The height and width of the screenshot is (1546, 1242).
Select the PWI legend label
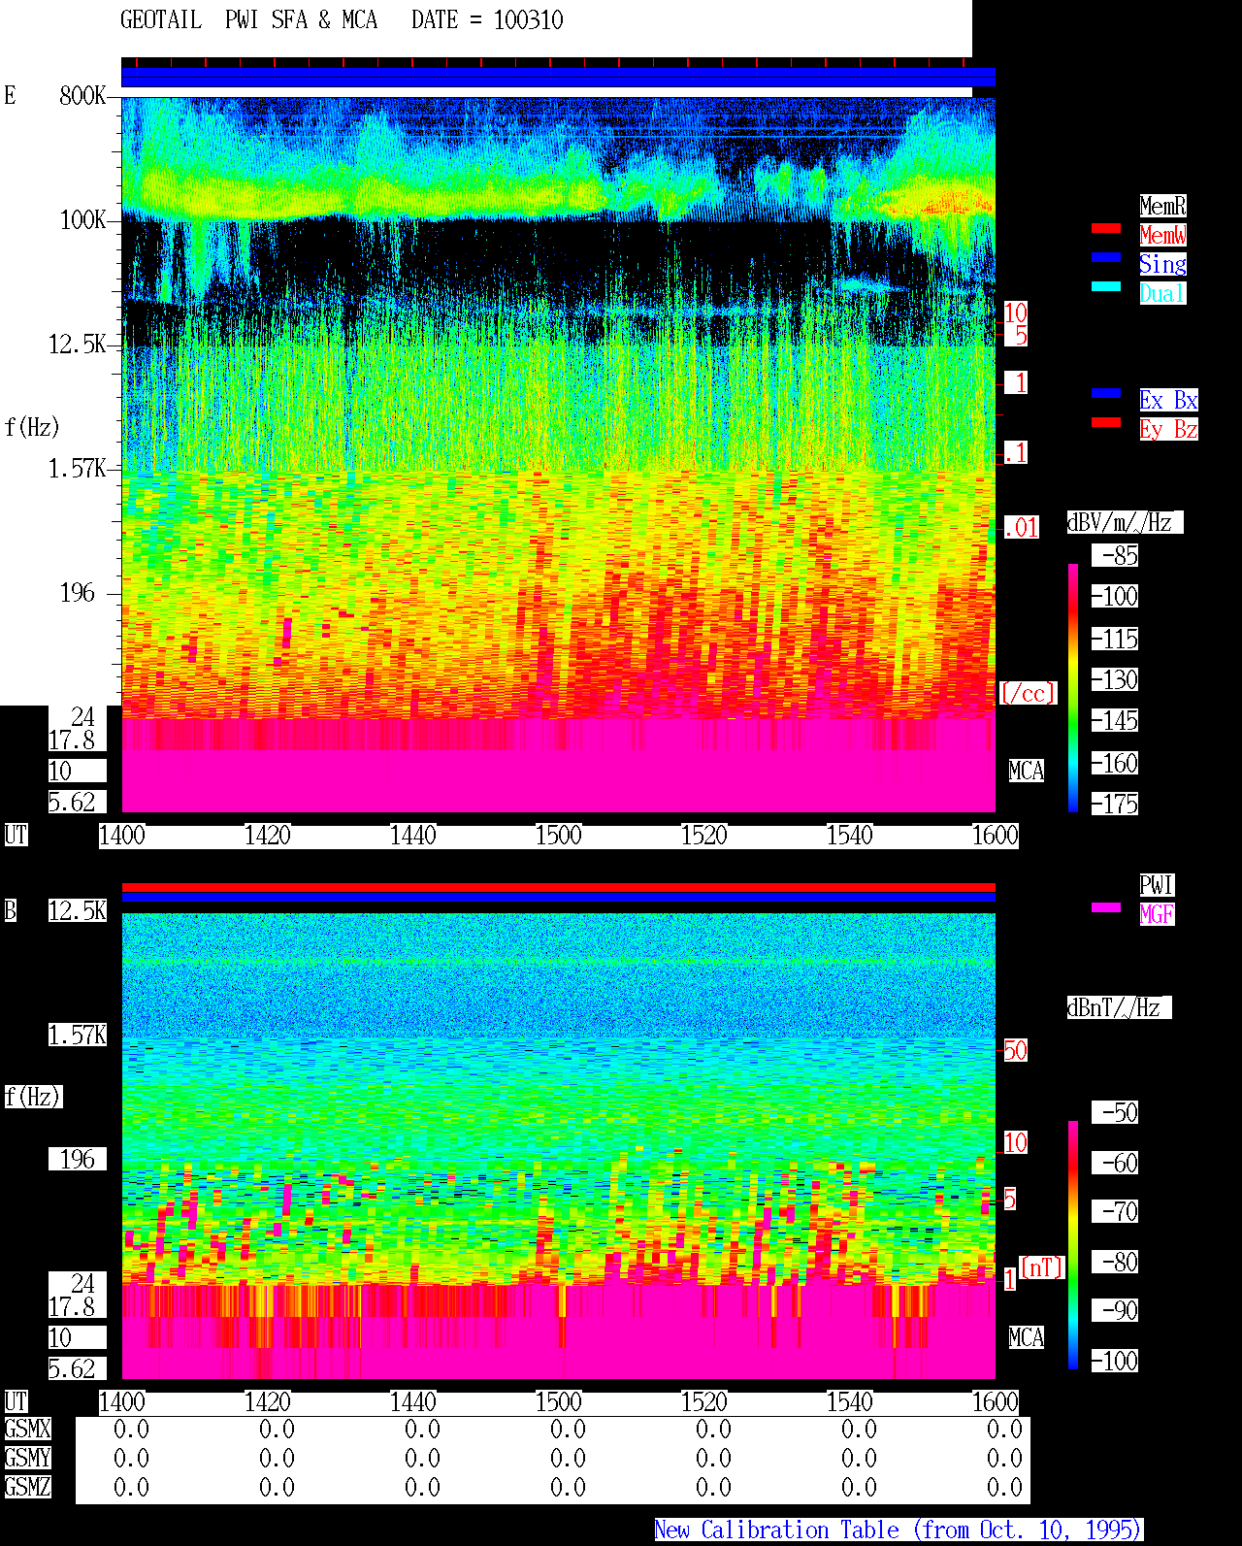tap(1157, 885)
